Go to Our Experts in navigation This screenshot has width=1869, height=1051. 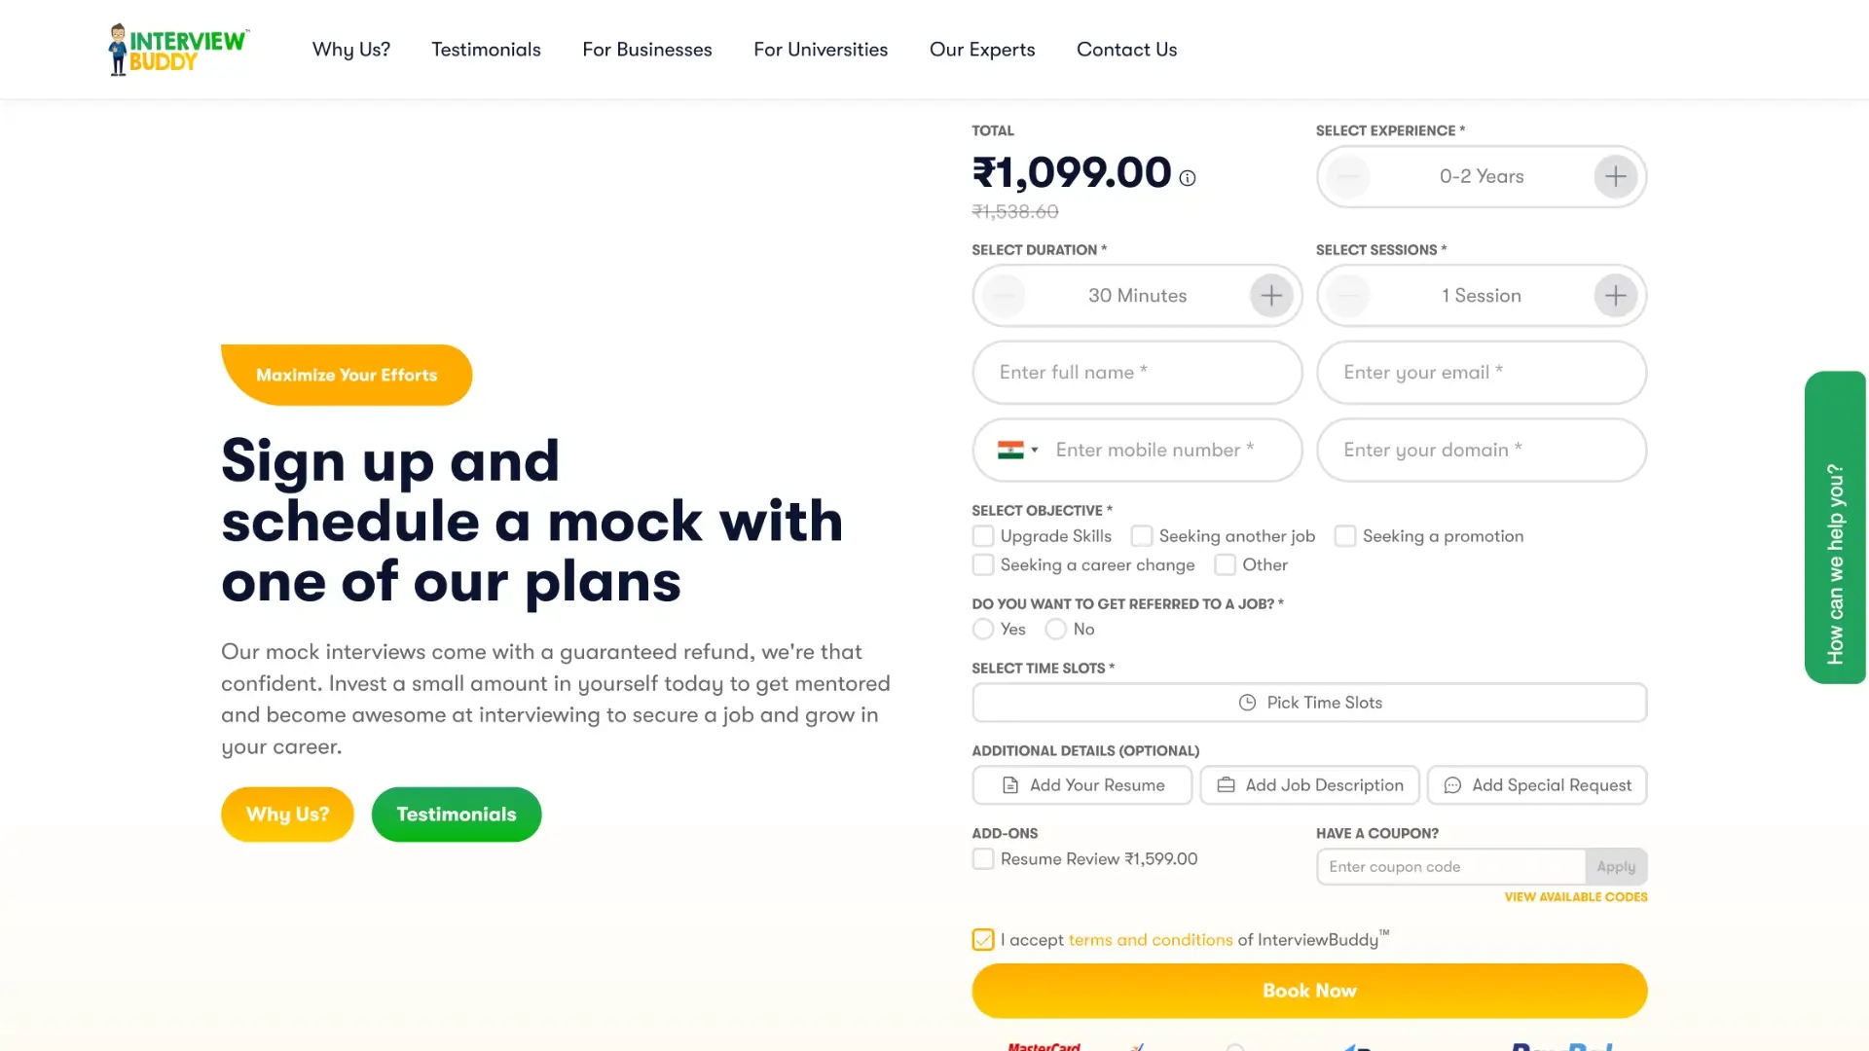pos(981,50)
